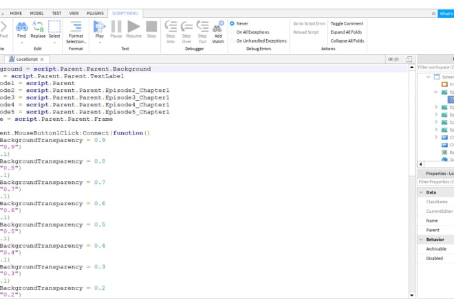The width and height of the screenshot is (454, 302).
Task: Click the Step Over debugger icon
Action: pyautogui.click(x=186, y=27)
